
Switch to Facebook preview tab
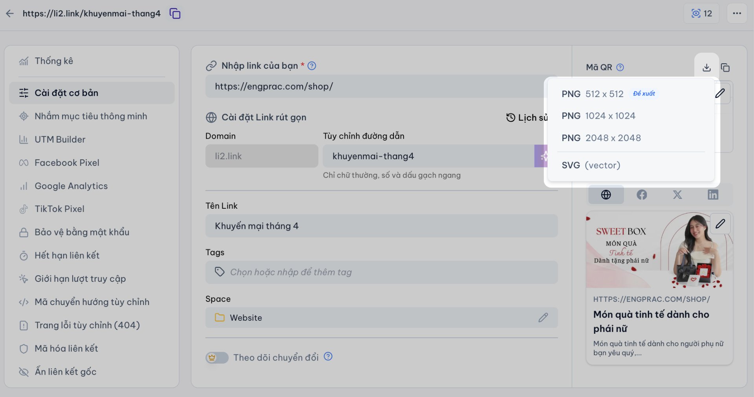642,195
